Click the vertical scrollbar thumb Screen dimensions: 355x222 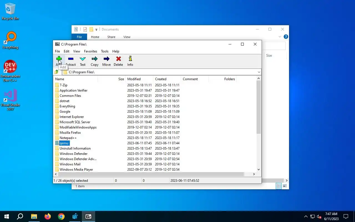[258, 107]
